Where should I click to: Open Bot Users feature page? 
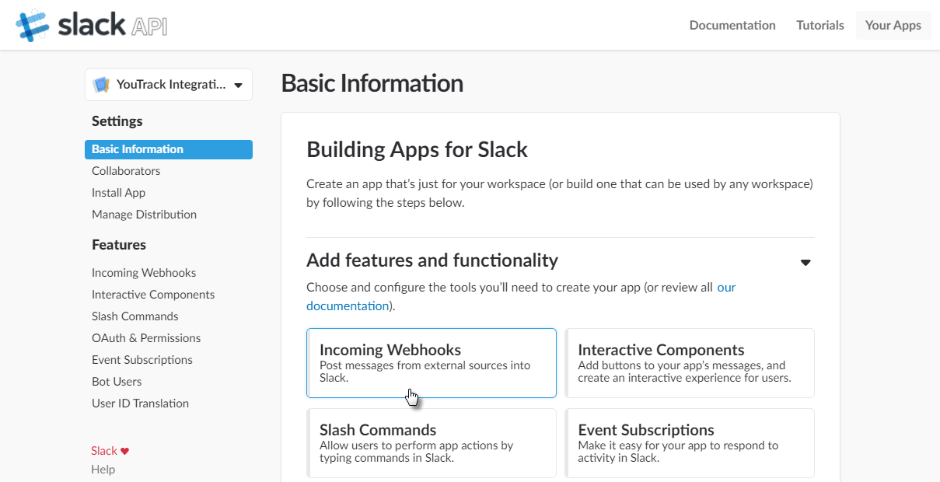point(117,382)
